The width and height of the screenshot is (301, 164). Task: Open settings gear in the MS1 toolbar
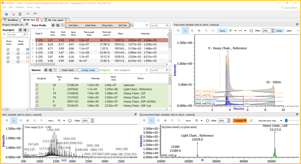(70, 121)
